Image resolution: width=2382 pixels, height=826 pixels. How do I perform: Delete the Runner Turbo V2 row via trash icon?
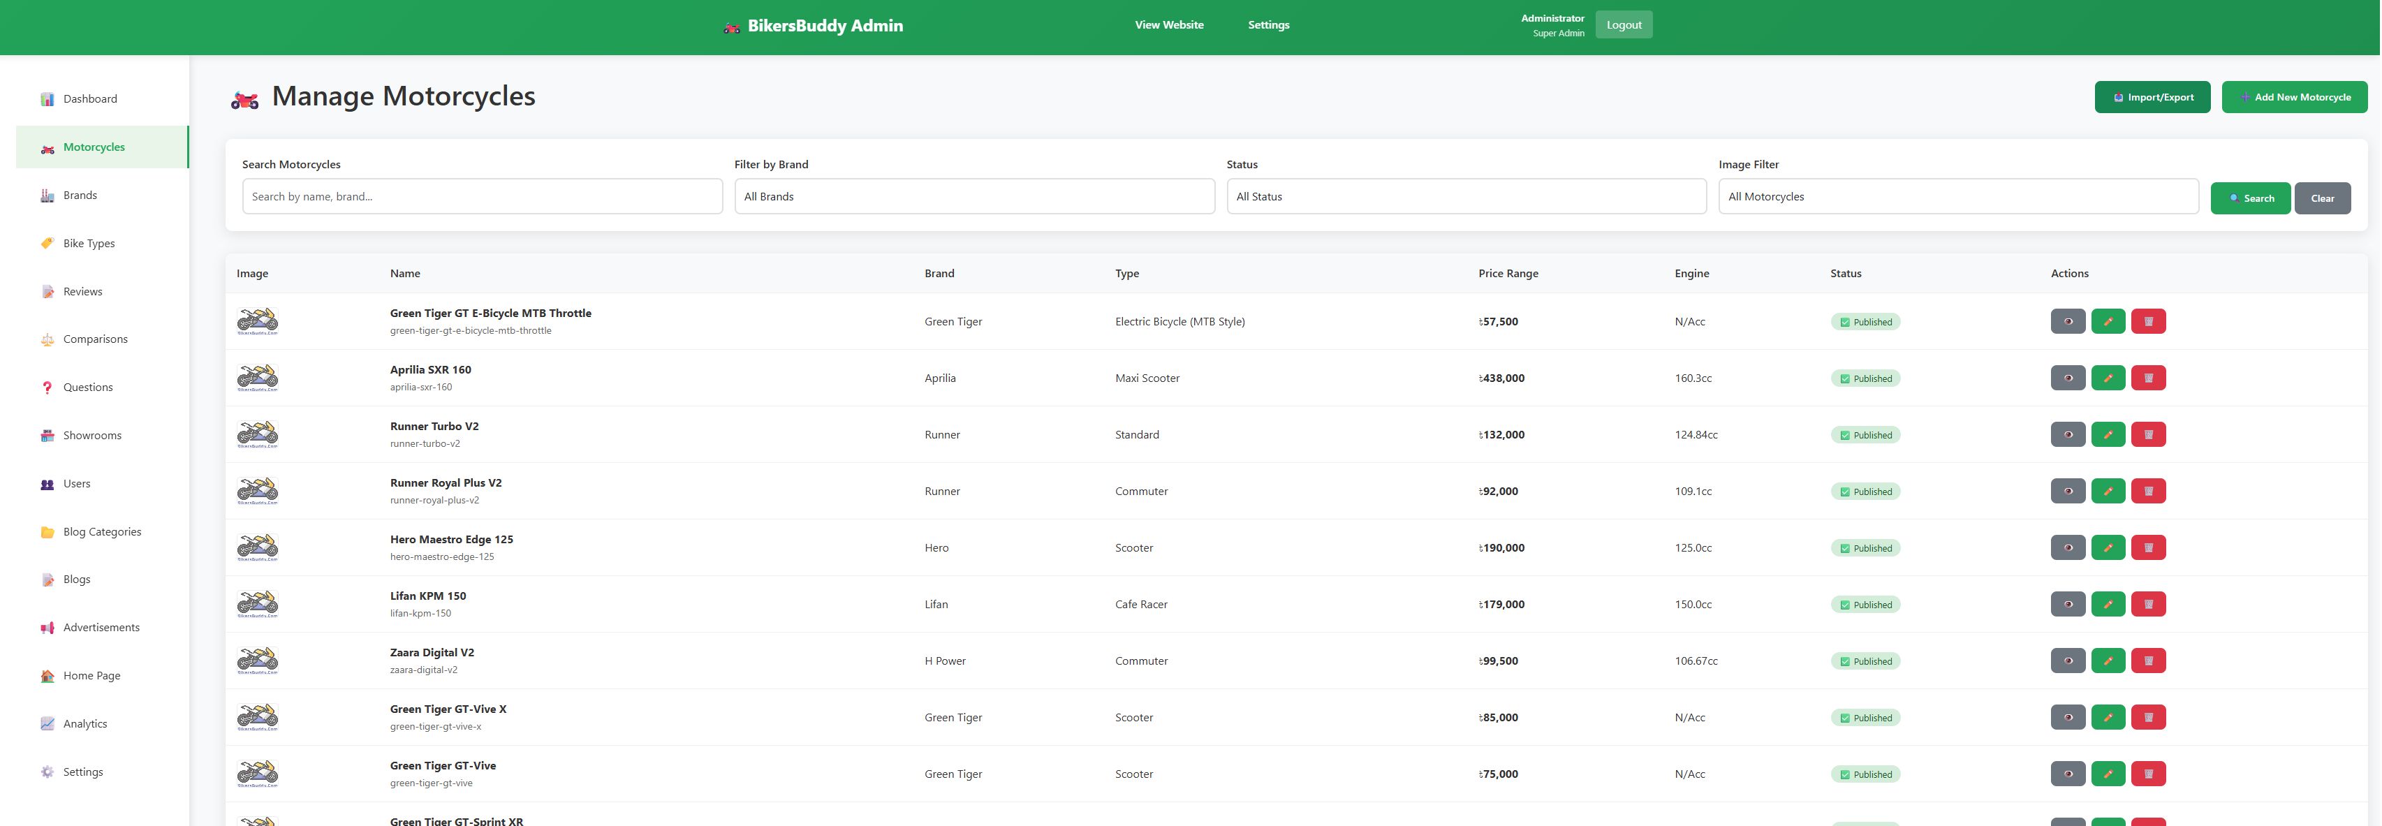click(2147, 434)
